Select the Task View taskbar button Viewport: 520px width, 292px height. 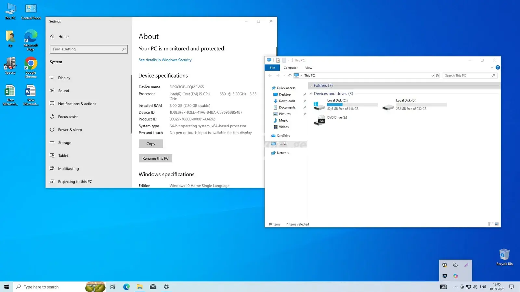[x=112, y=287]
